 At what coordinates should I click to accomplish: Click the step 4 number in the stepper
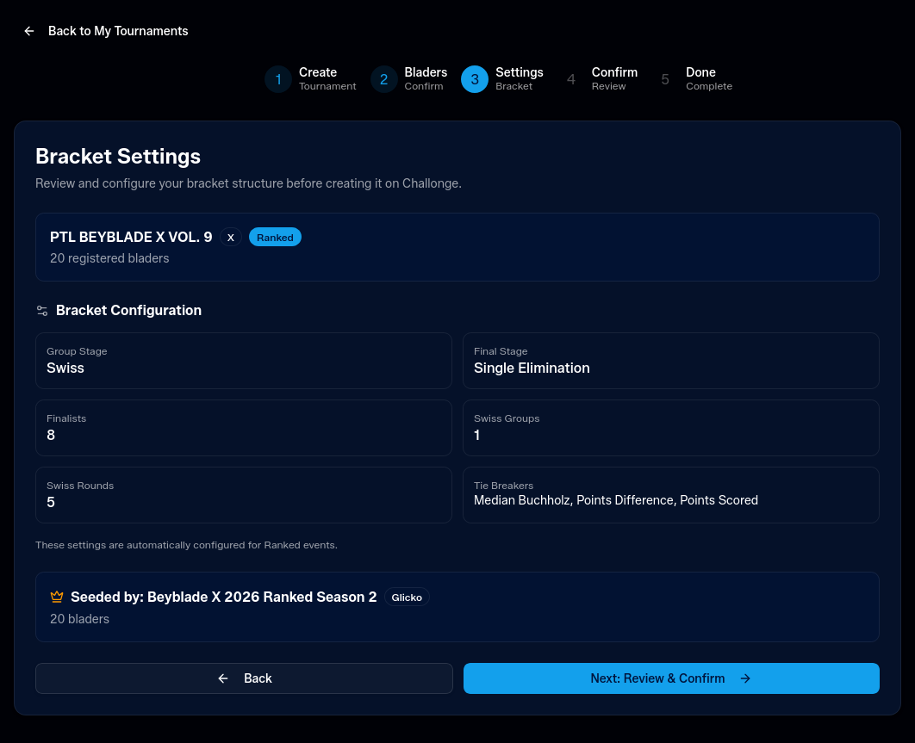(x=571, y=79)
